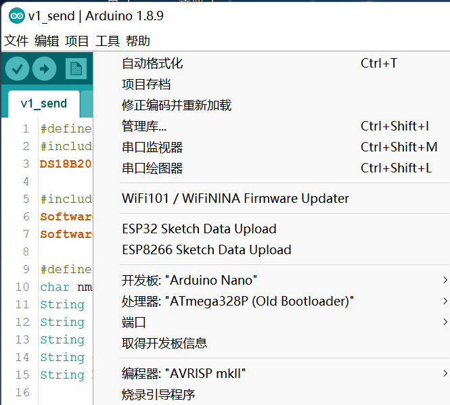
Task: Launch 串口监视器 serial monitor
Action: point(152,147)
